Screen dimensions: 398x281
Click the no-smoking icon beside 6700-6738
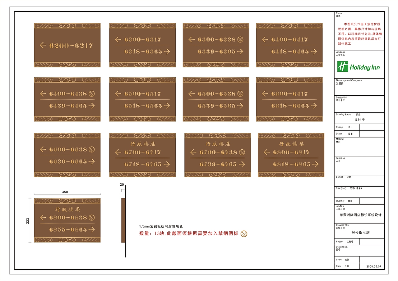242,152
